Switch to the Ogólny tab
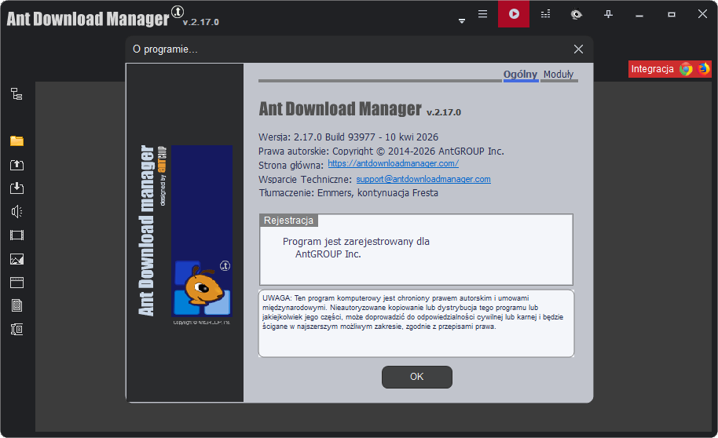Viewport: 718px width, 438px height. pyautogui.click(x=520, y=74)
